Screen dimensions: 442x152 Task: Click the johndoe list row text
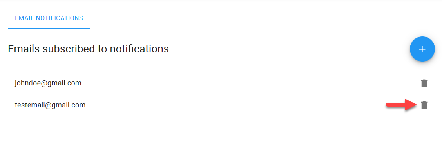[x=48, y=83]
